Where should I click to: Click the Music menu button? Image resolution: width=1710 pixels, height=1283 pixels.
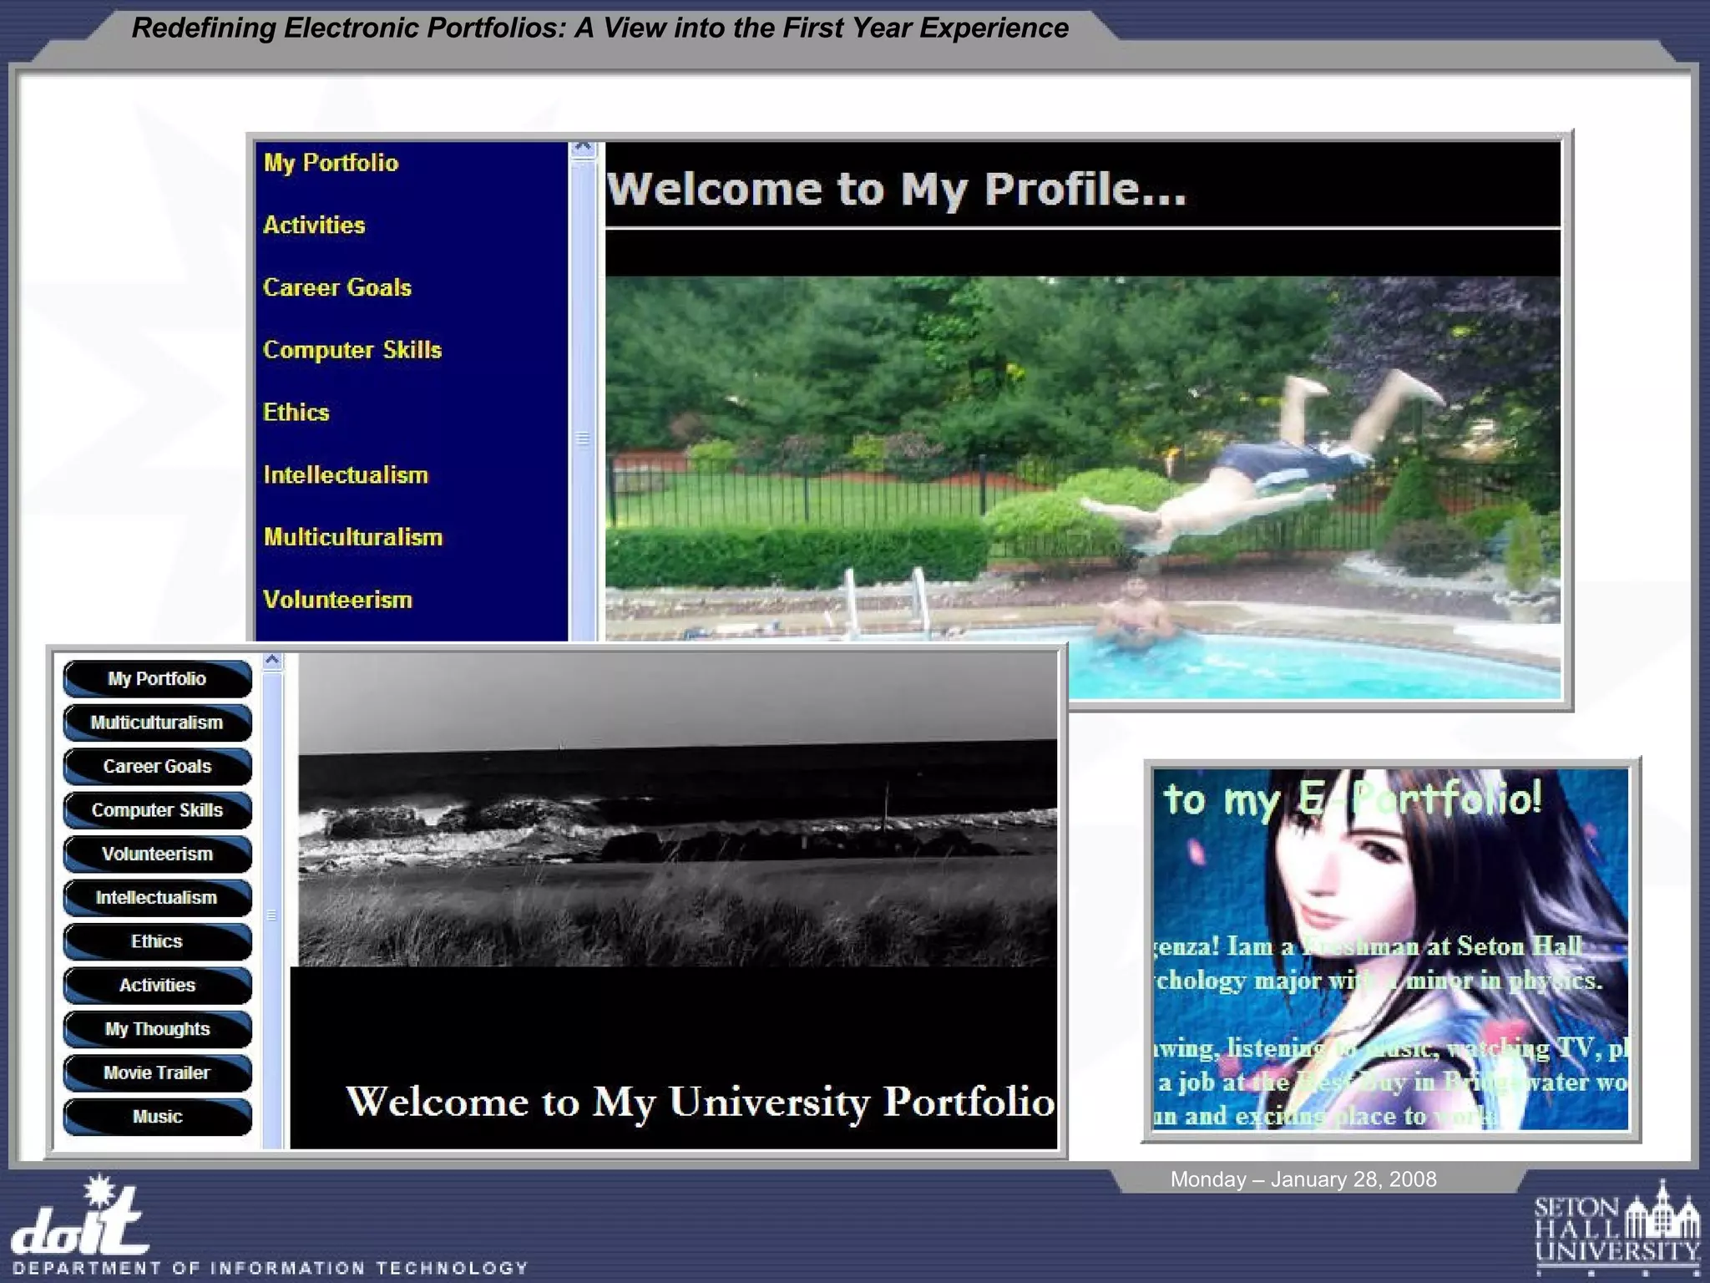pos(157,1117)
